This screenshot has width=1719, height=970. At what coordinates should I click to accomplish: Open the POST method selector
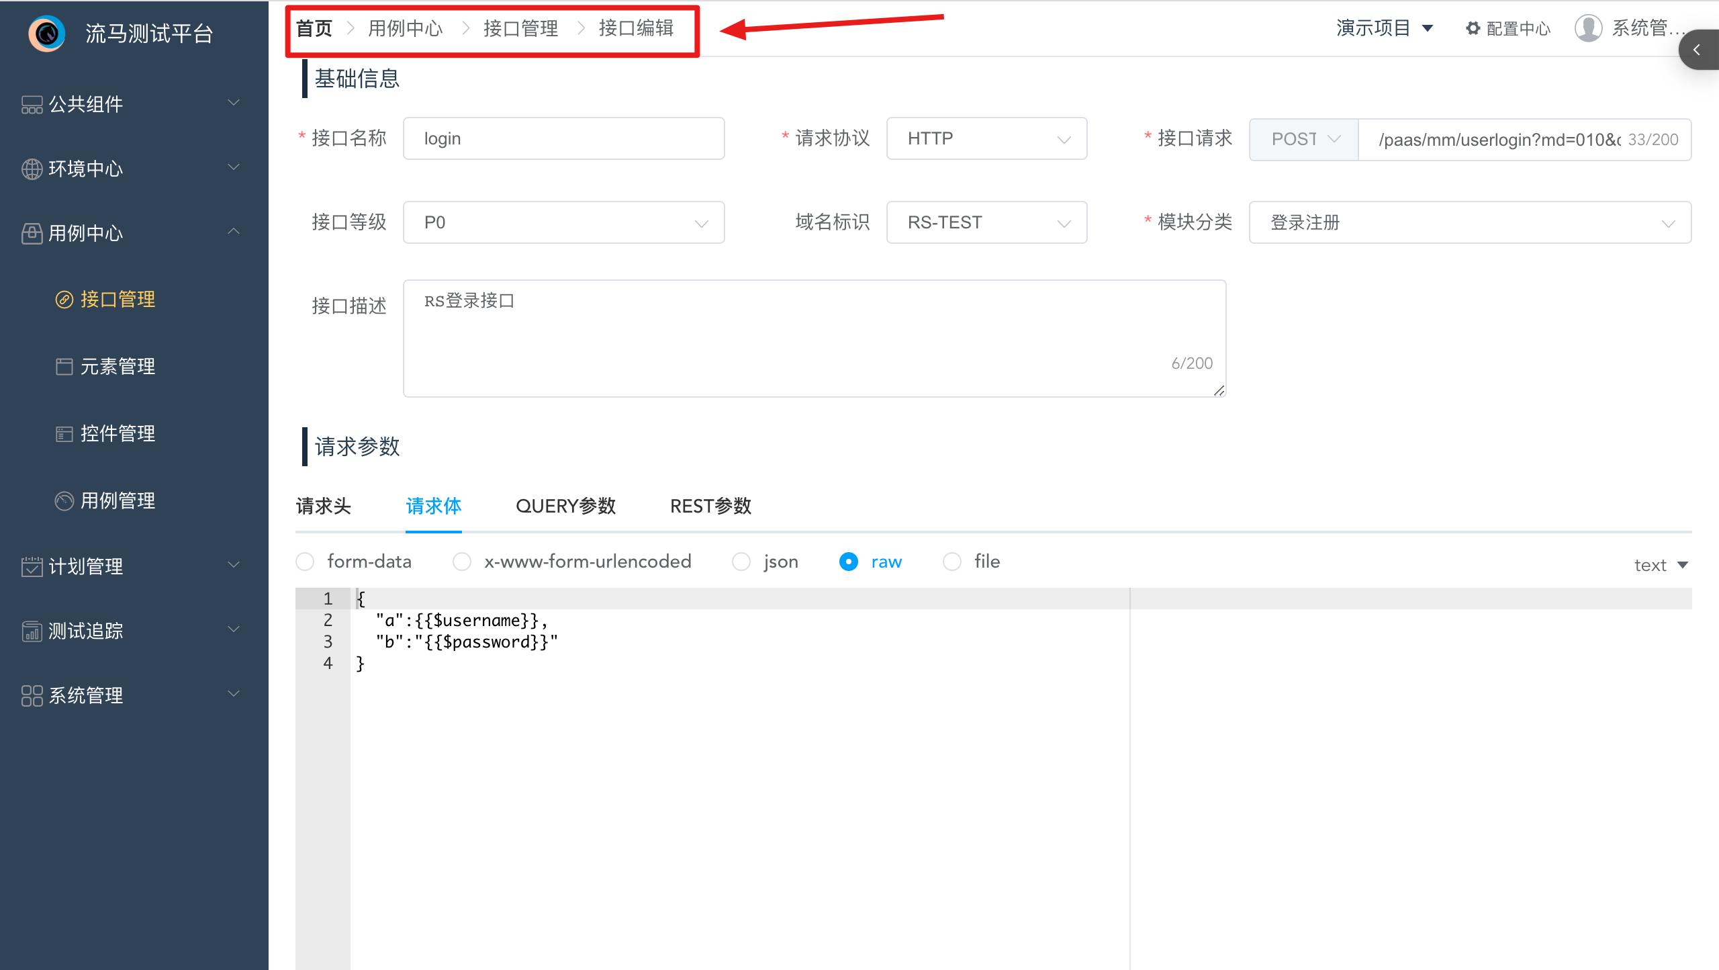(x=1302, y=139)
